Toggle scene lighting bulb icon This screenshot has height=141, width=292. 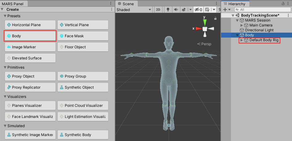pos(167,10)
